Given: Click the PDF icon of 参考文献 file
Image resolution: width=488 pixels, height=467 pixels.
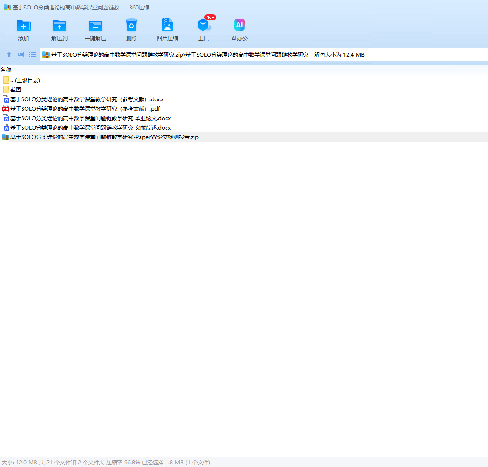Looking at the screenshot, I should pos(5,108).
